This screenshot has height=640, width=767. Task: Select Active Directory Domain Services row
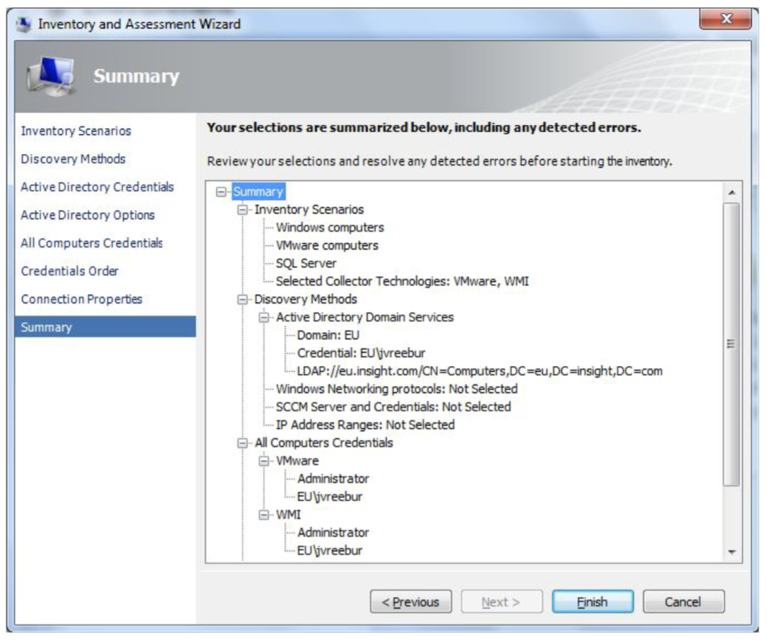pos(365,318)
